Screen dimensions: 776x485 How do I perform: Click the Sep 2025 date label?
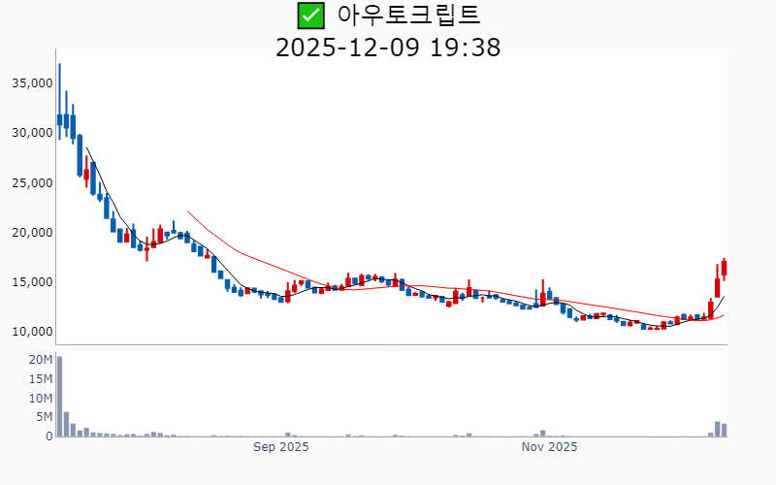pyautogui.click(x=280, y=447)
